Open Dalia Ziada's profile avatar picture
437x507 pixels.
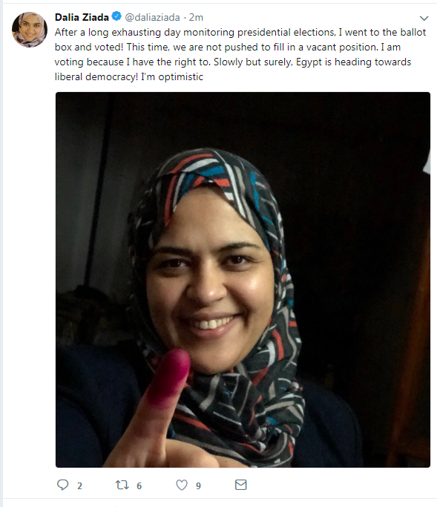tap(30, 30)
